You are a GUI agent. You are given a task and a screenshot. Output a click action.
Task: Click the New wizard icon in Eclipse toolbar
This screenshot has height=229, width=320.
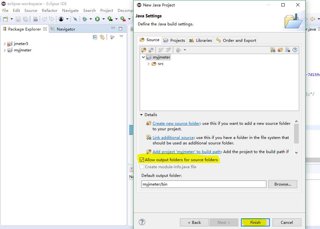coord(5,19)
